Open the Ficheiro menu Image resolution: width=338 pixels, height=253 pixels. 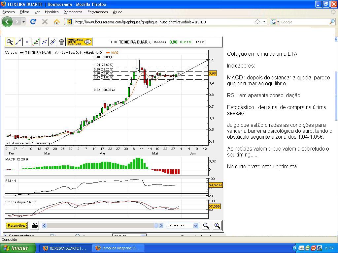click(8, 12)
